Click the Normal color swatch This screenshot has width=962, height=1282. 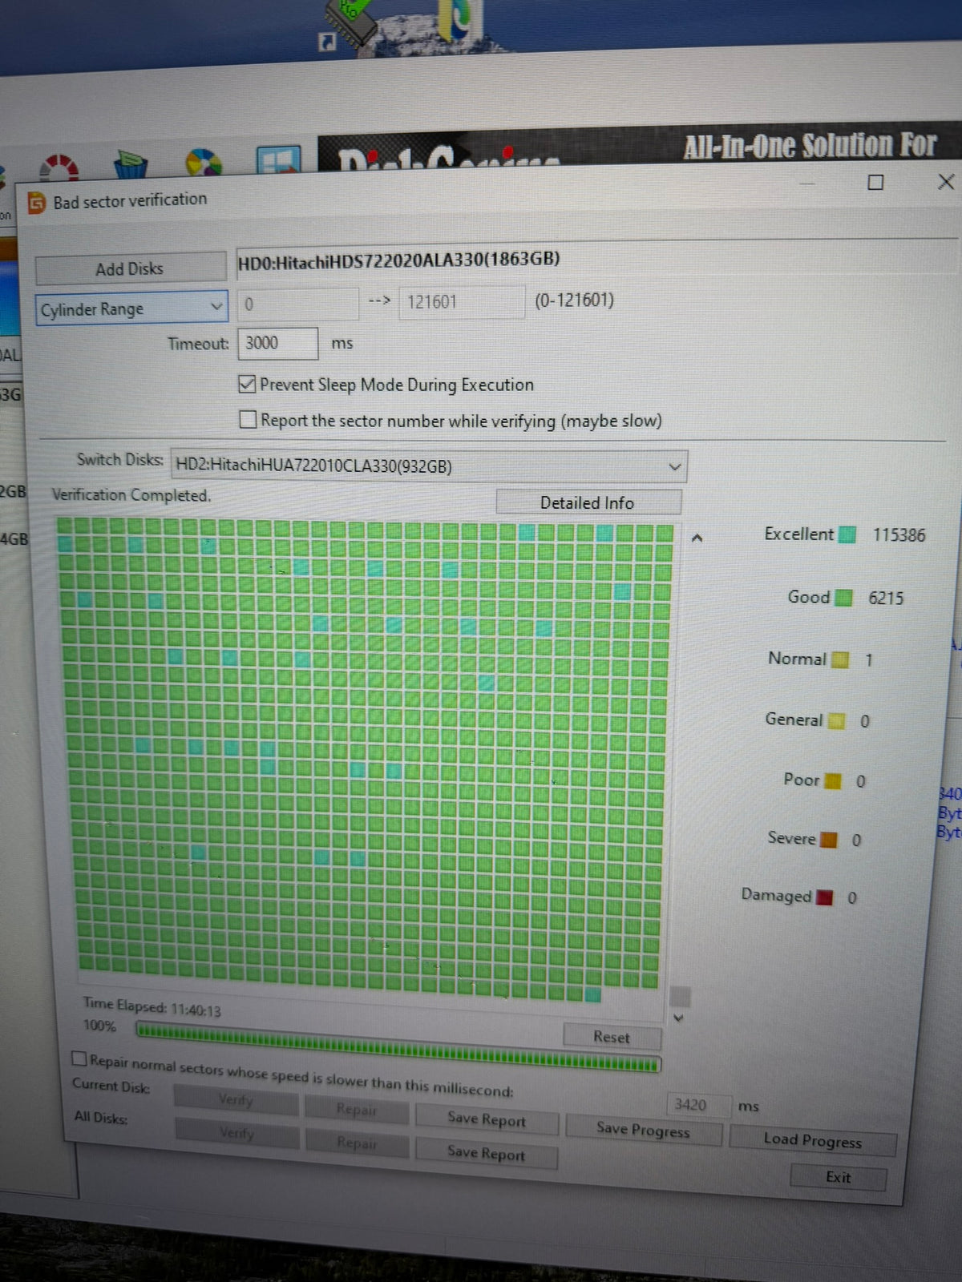(839, 659)
